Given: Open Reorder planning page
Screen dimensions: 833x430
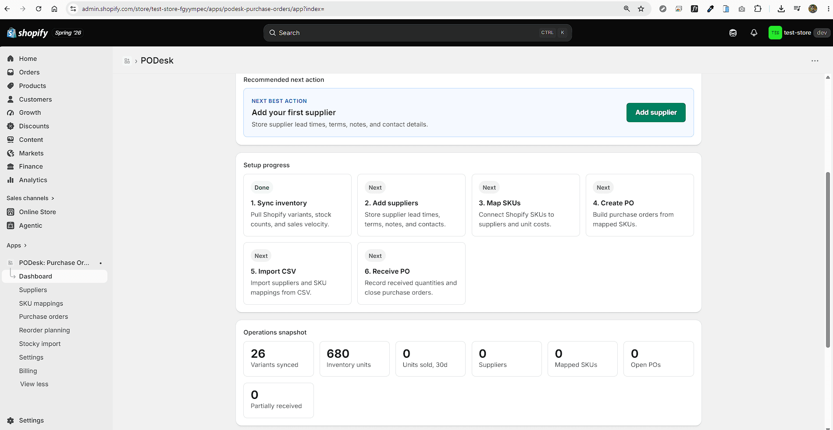Looking at the screenshot, I should (44, 330).
